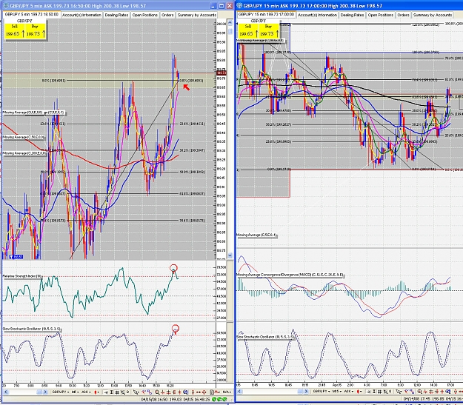Click the Sell 199.65 button in the 15 min chart
Screen dimensions: 463x405
(249, 30)
